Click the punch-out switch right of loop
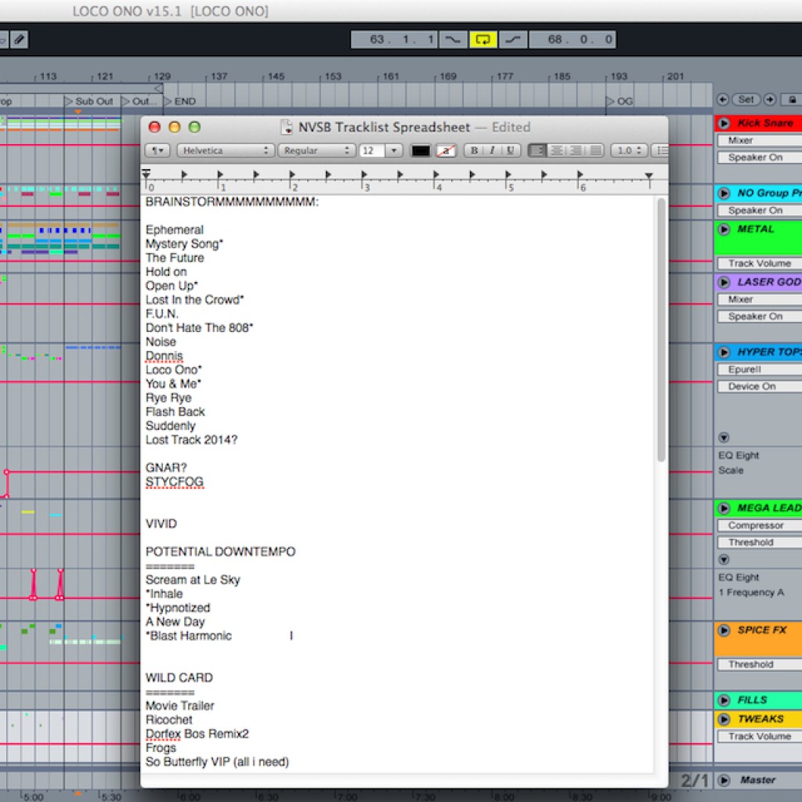The image size is (802, 802). coord(513,39)
